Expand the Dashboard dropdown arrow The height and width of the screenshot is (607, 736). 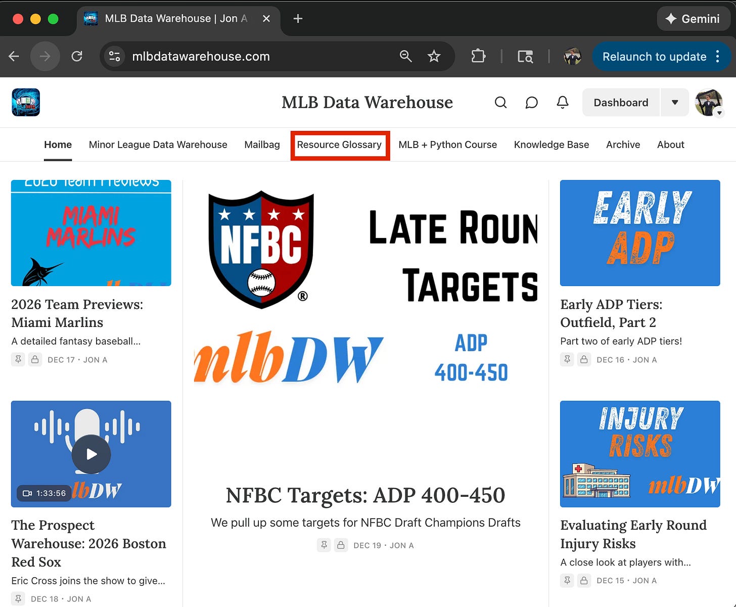[x=675, y=103]
